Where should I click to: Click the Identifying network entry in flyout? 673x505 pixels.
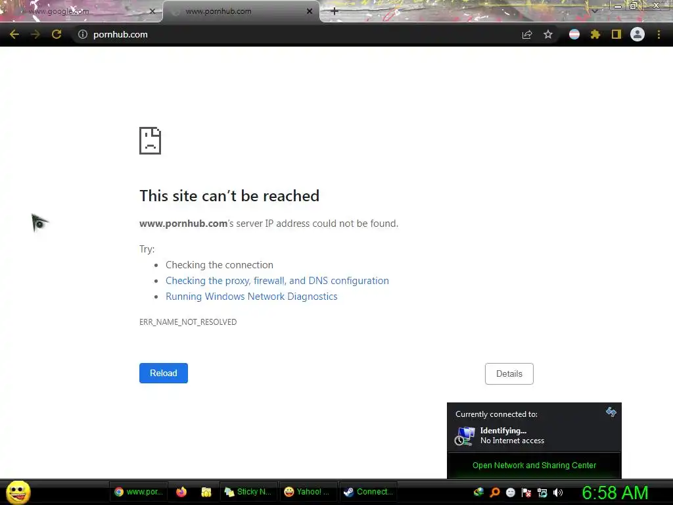coord(534,435)
